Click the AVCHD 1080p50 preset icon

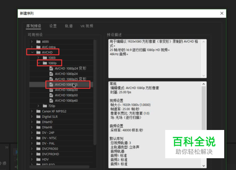tap(51, 95)
